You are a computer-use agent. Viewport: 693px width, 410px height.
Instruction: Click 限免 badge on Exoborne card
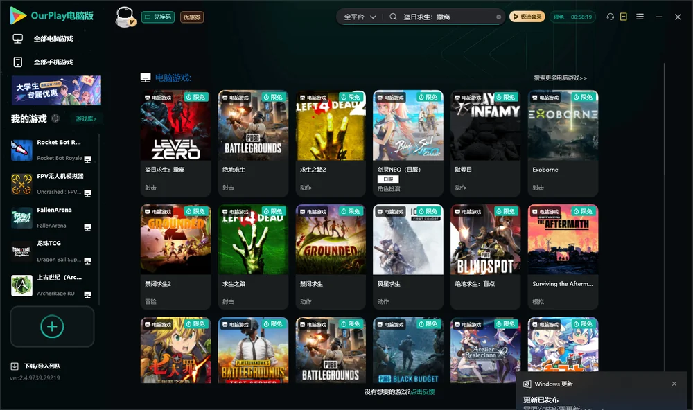(x=584, y=97)
